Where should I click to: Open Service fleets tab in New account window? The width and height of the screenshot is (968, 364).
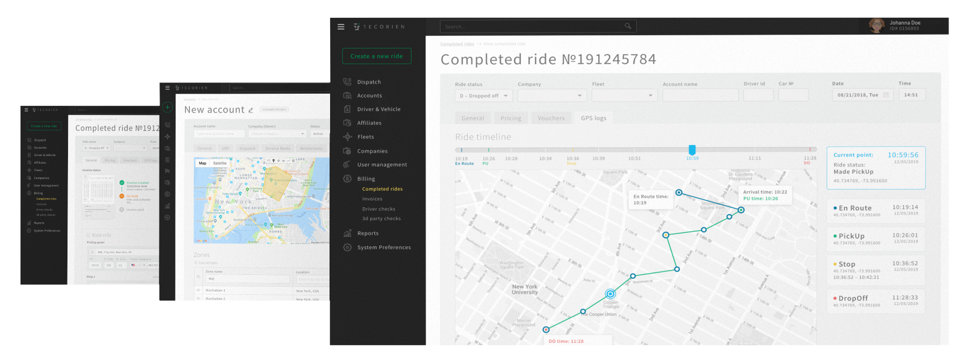coord(278,148)
